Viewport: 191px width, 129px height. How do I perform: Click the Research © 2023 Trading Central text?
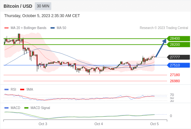point(164,28)
